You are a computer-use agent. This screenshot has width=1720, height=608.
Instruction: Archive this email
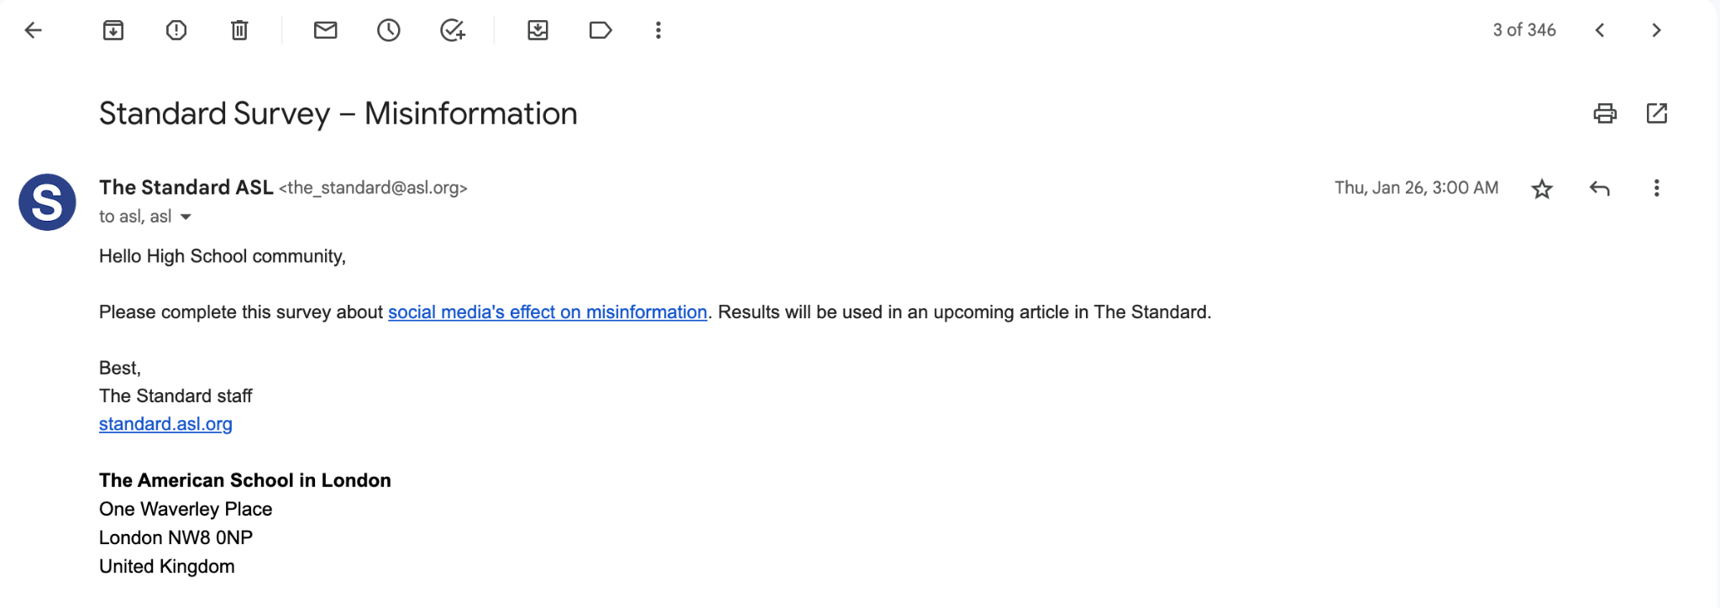(x=113, y=30)
